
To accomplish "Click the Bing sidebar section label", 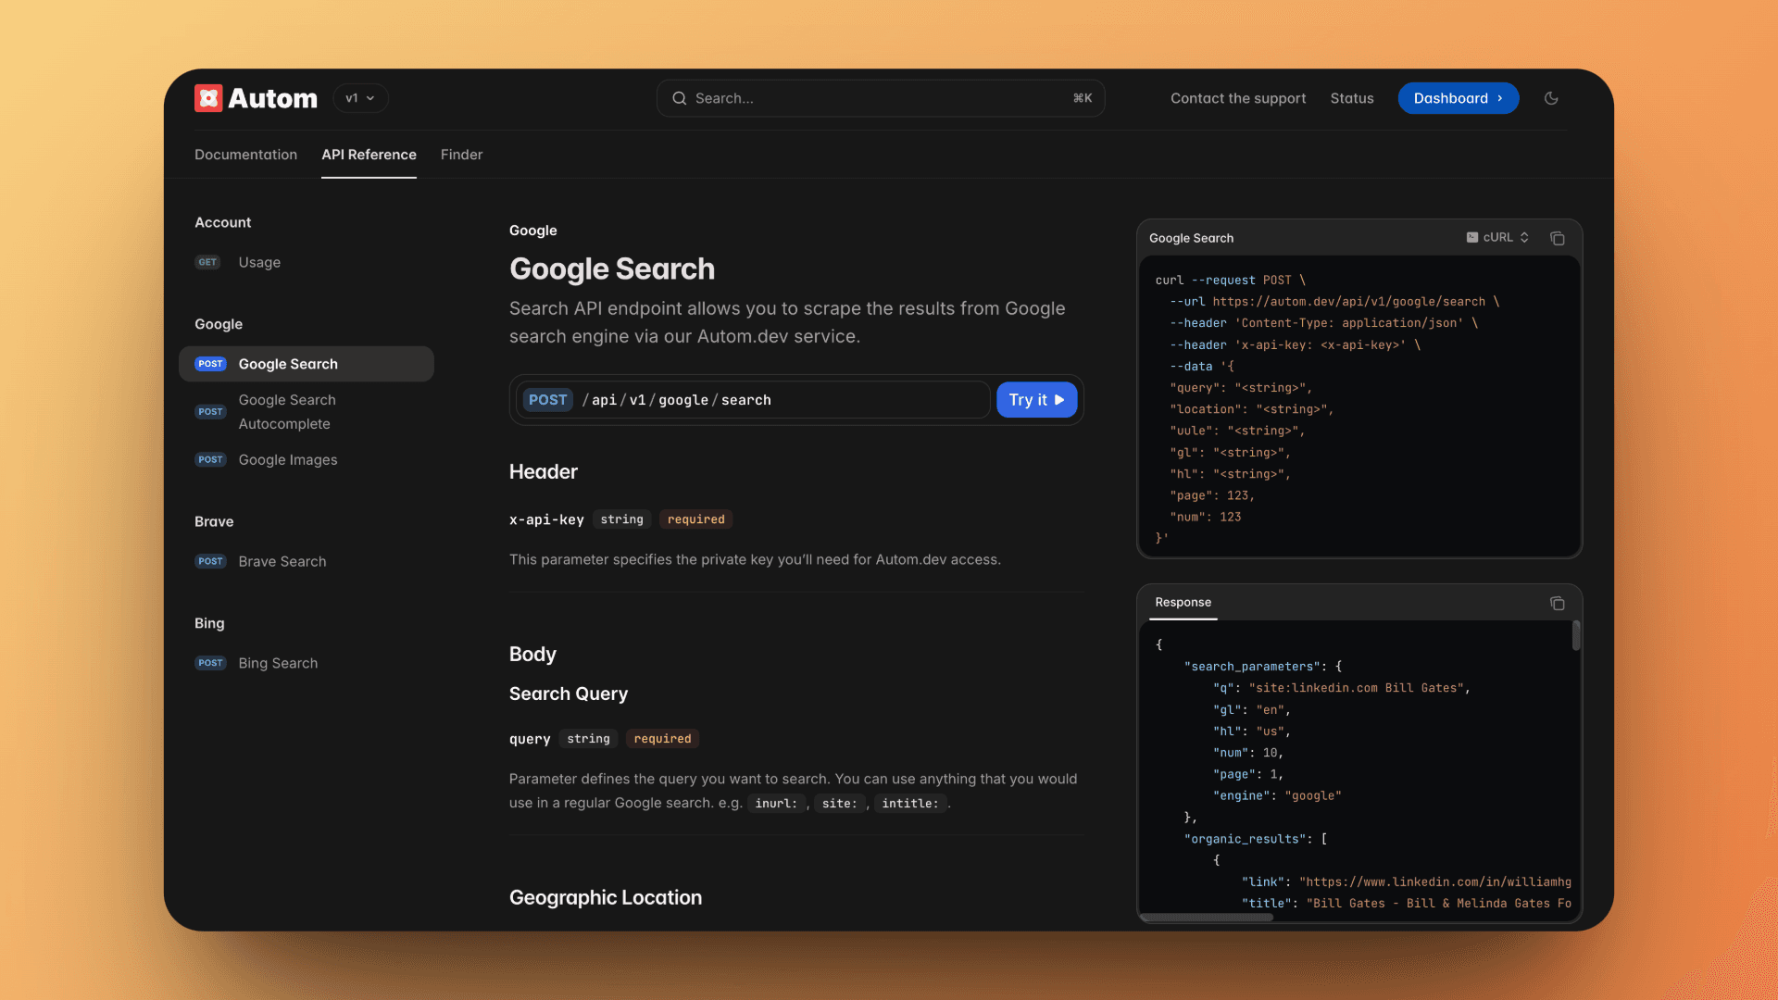I will click(x=209, y=623).
